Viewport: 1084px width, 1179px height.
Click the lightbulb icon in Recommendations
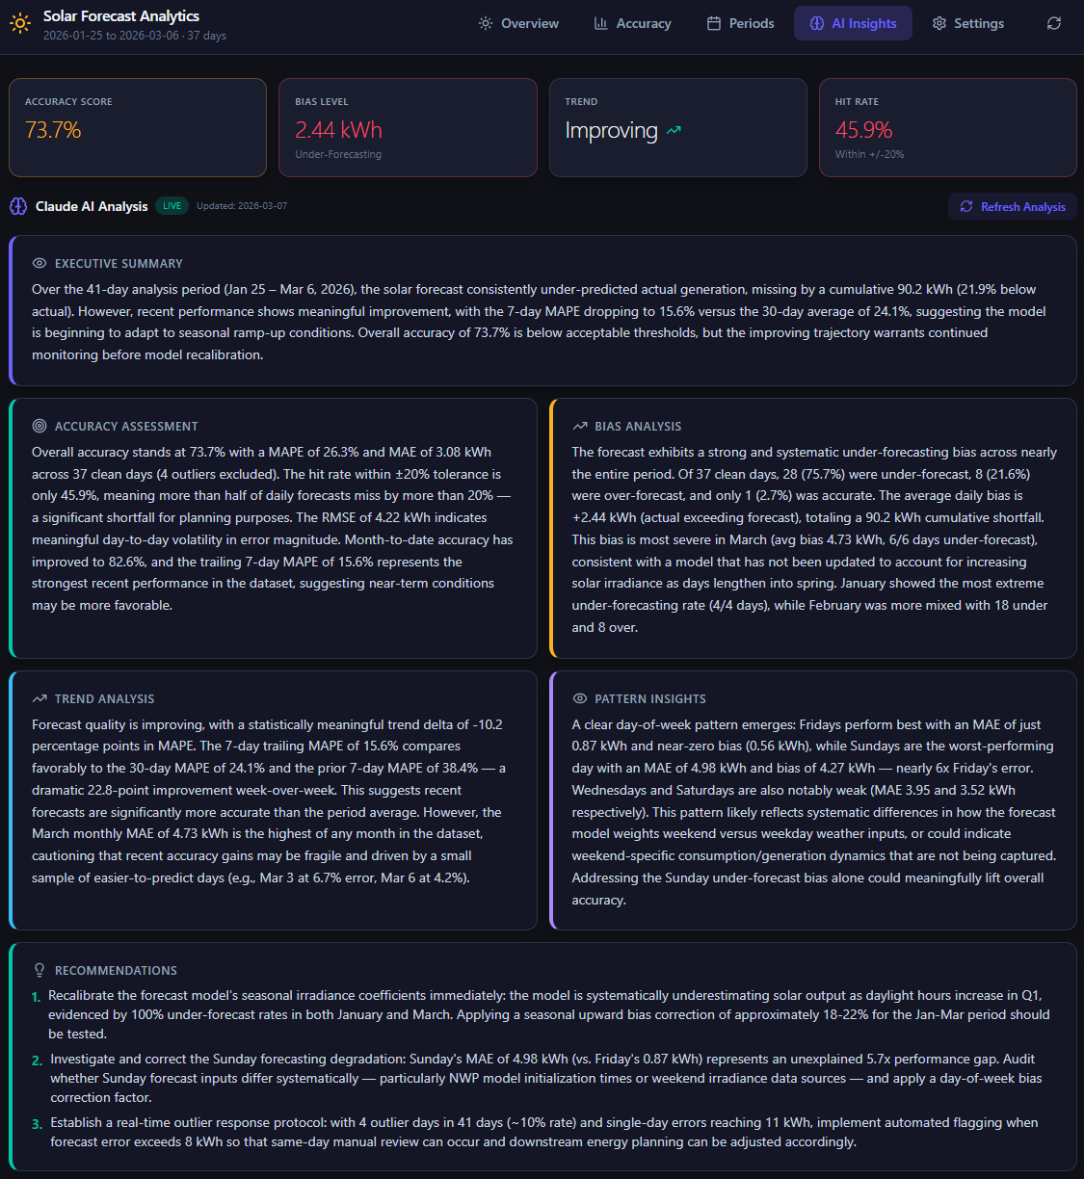pyautogui.click(x=40, y=970)
